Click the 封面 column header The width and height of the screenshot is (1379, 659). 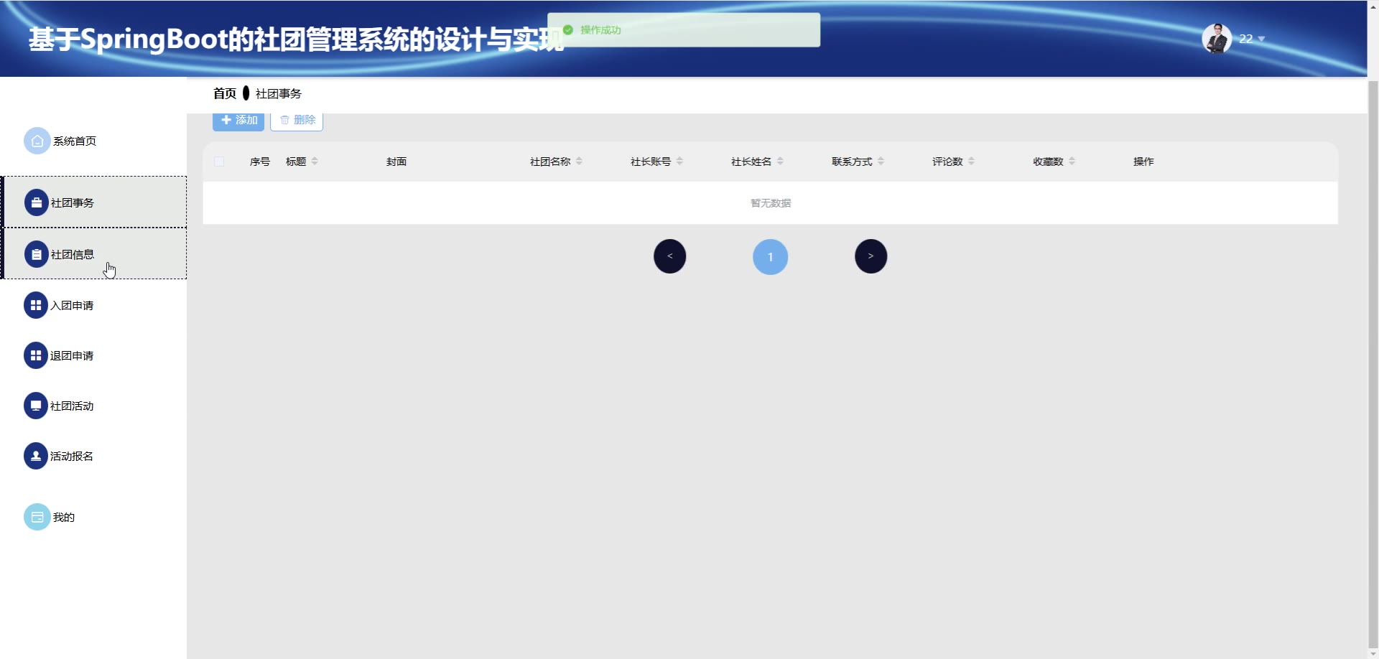coord(396,162)
